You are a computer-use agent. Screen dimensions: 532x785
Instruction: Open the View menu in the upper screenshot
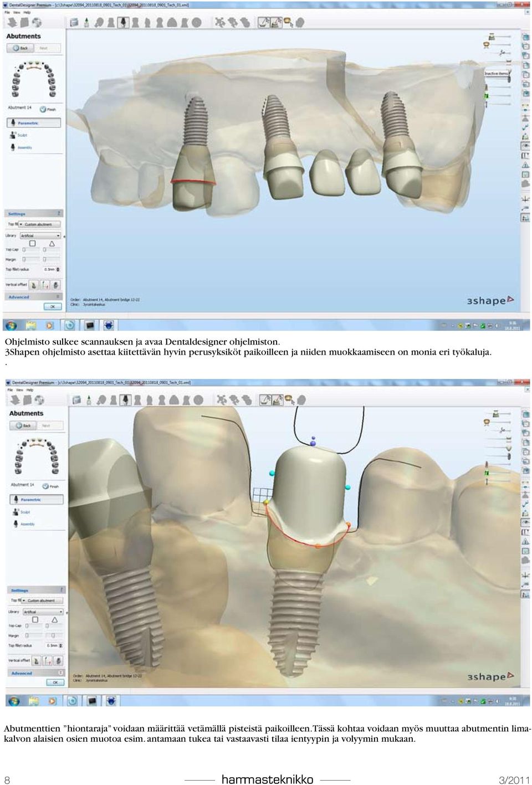coord(17,12)
